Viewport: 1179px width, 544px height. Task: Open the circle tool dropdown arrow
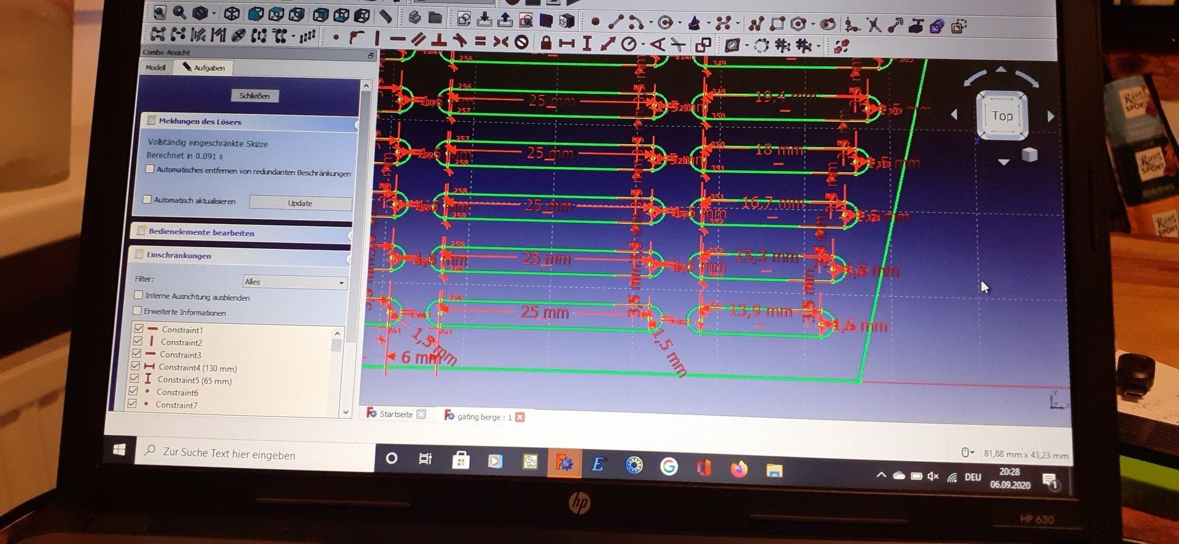point(679,24)
